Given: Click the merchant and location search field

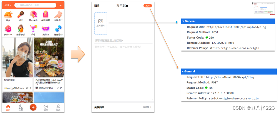Looking at the screenshot, I should [x=36, y=5].
